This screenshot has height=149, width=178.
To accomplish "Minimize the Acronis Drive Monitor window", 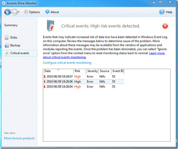I will point(154,2).
